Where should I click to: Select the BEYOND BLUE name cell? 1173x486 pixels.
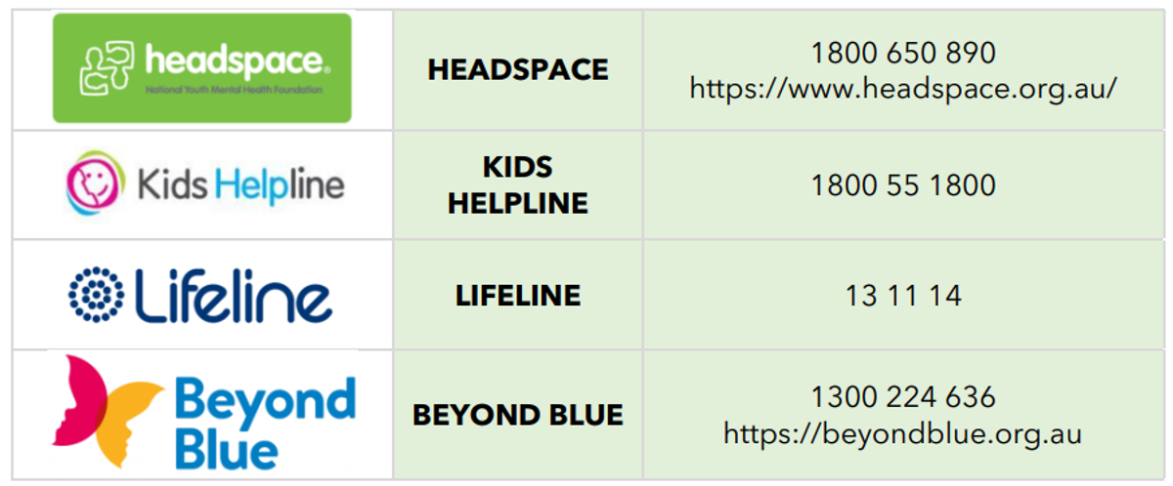pyautogui.click(x=518, y=414)
